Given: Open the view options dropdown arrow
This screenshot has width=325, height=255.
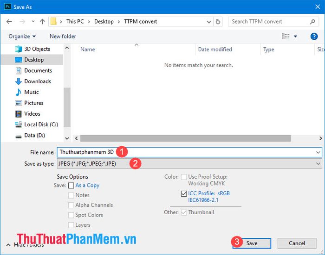Looking at the screenshot, I should click(295, 37).
